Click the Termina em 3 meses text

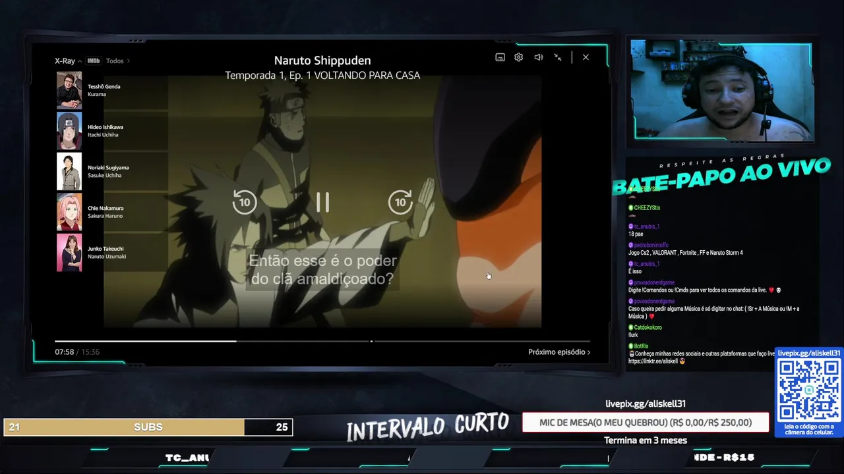click(x=646, y=440)
